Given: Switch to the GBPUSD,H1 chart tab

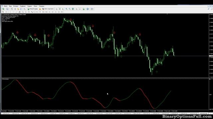Looking at the screenshot, I should 15,114.
